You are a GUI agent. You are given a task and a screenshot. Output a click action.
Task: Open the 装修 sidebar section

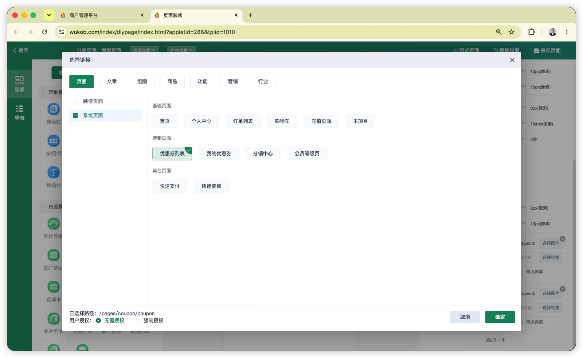[x=20, y=84]
